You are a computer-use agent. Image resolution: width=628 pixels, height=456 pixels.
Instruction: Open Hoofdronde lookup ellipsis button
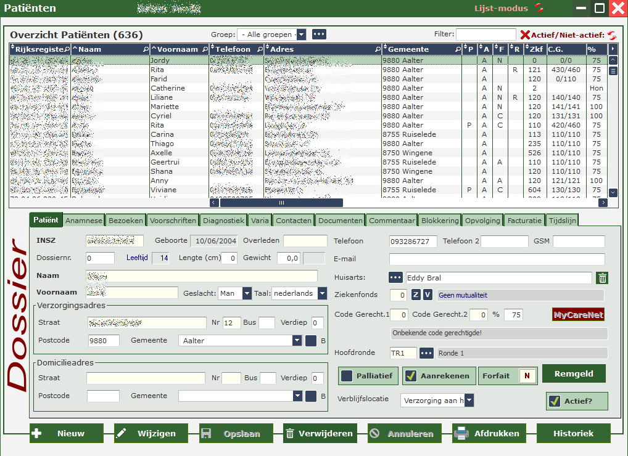[427, 353]
